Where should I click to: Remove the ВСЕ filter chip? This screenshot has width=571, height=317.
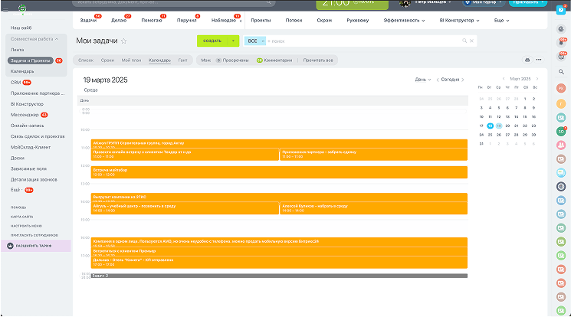point(263,41)
